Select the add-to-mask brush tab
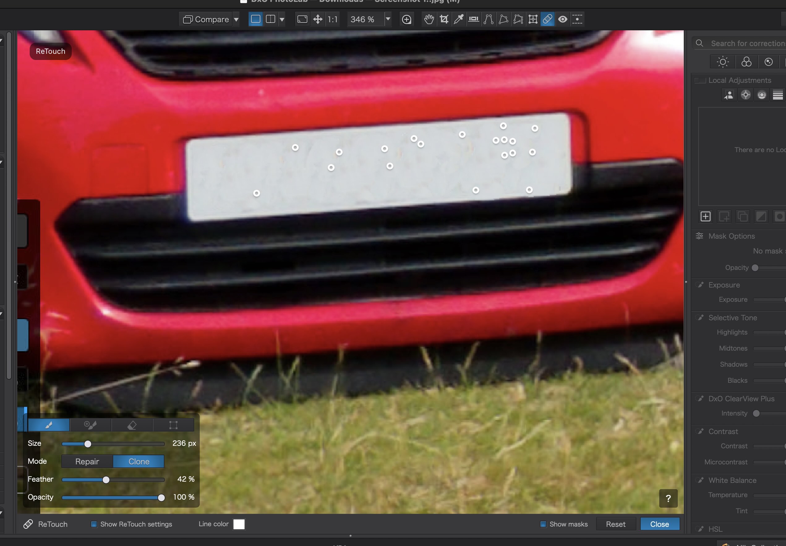786x546 pixels. [x=91, y=425]
